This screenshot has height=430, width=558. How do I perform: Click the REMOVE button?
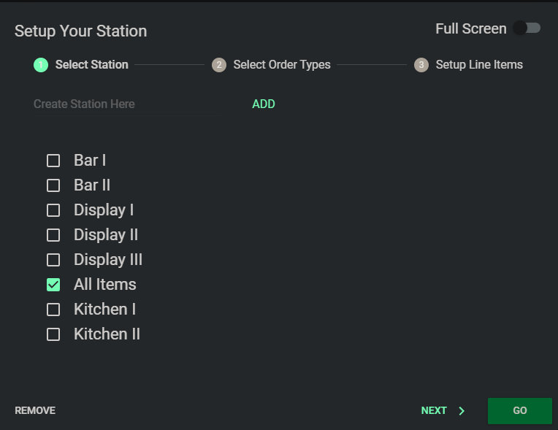tap(35, 411)
